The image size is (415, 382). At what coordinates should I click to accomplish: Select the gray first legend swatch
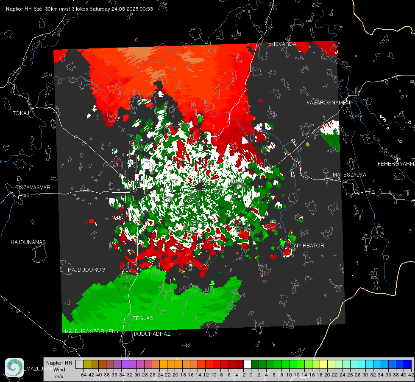click(79, 364)
